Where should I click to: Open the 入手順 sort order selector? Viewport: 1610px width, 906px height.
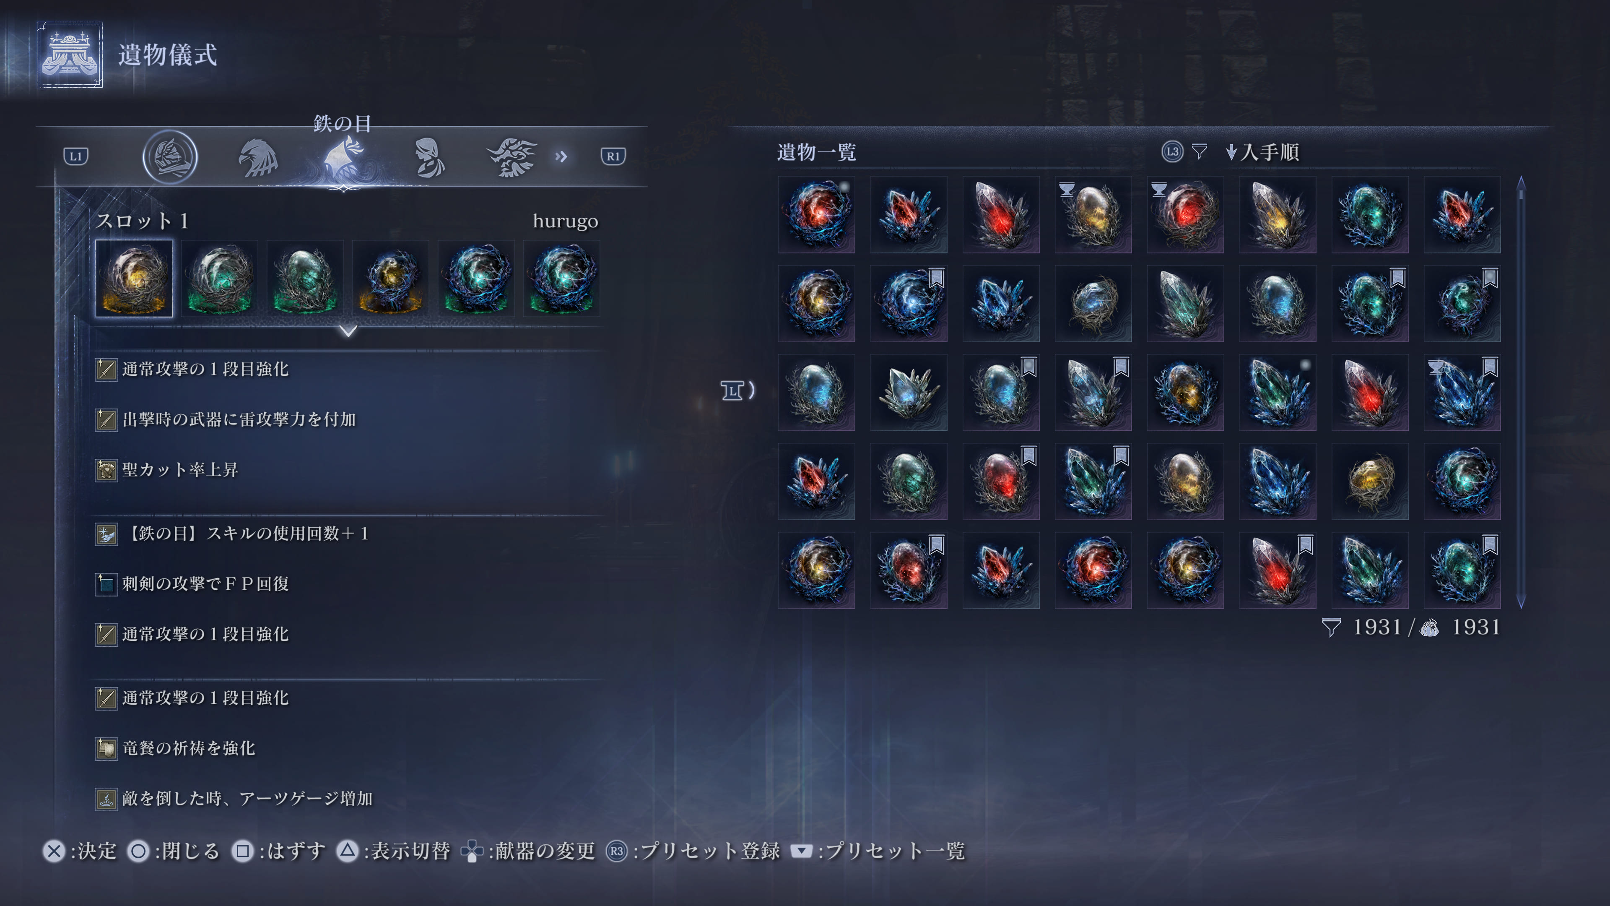click(1262, 152)
